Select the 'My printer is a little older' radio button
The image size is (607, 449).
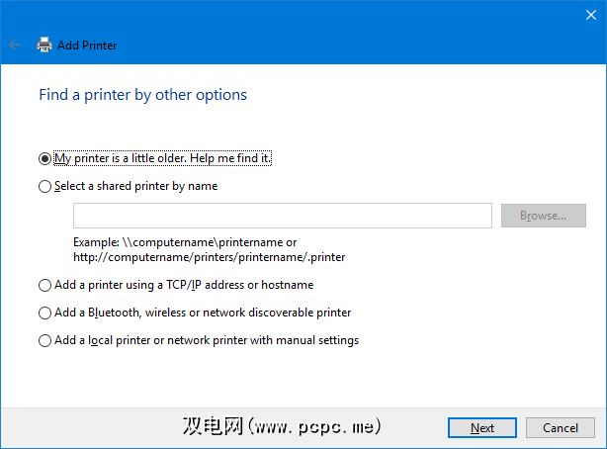click(44, 158)
